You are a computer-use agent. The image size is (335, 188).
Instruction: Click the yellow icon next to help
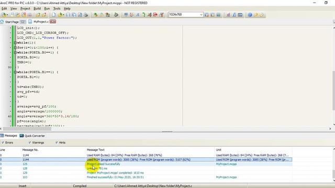(x=256, y=15)
